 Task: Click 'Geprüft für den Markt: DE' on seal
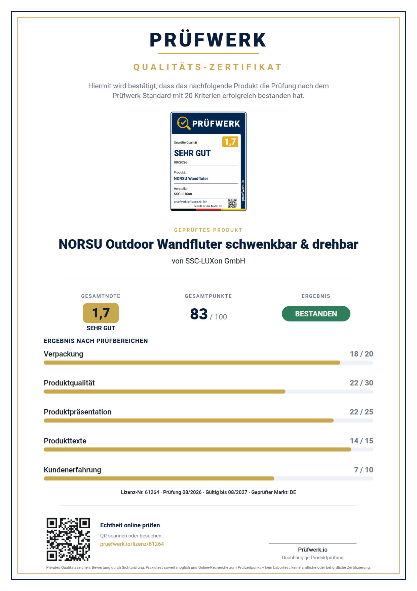click(x=208, y=206)
